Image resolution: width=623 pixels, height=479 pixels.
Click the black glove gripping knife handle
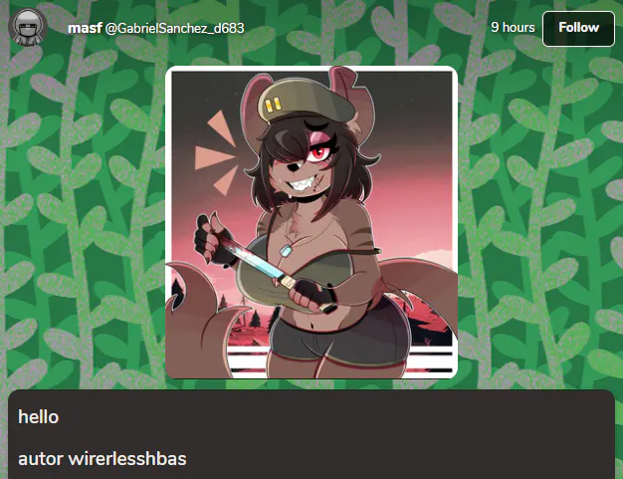pos(314,293)
